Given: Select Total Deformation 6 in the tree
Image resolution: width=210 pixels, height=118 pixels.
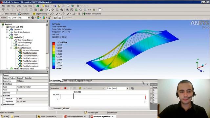Looking at the screenshot, I should click(x=31, y=66).
